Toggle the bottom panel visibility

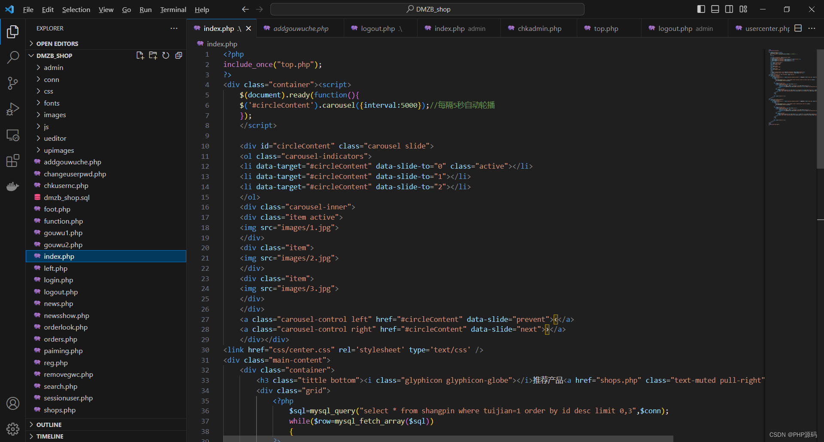(x=715, y=9)
